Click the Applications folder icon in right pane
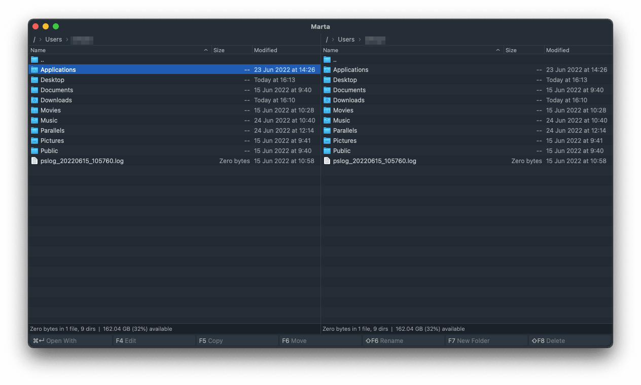 [327, 69]
